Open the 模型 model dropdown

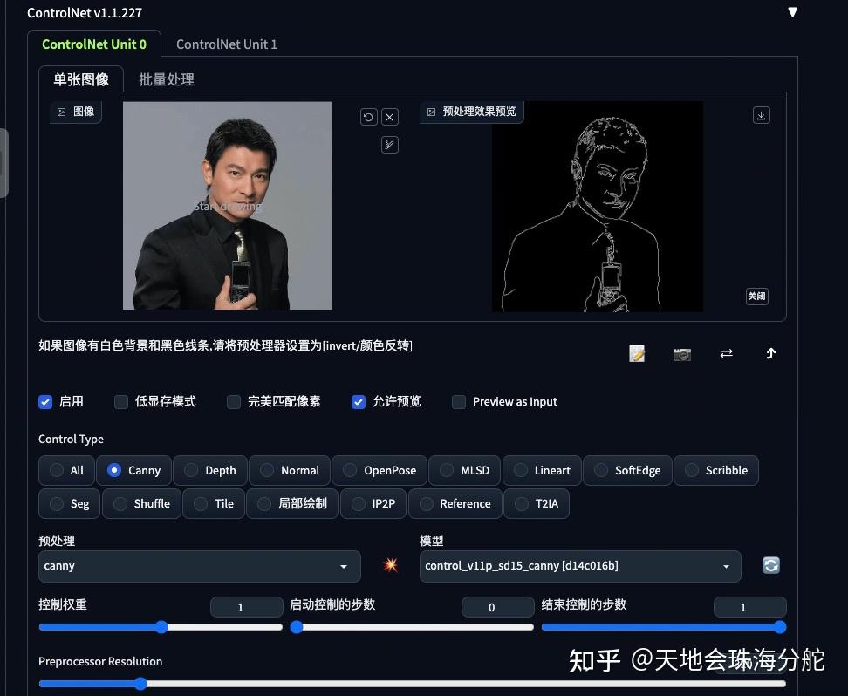pos(579,565)
